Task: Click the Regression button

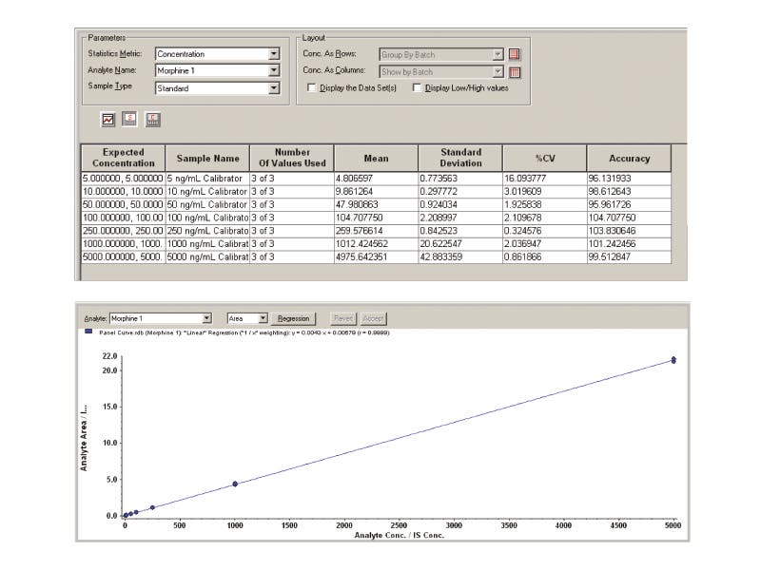Action: coord(294,318)
